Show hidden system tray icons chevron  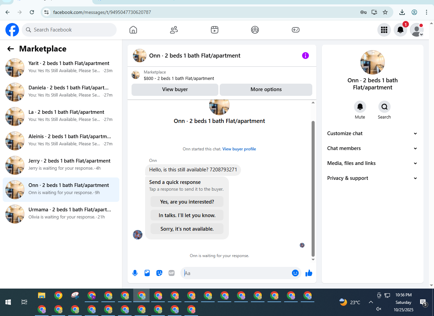click(371, 302)
